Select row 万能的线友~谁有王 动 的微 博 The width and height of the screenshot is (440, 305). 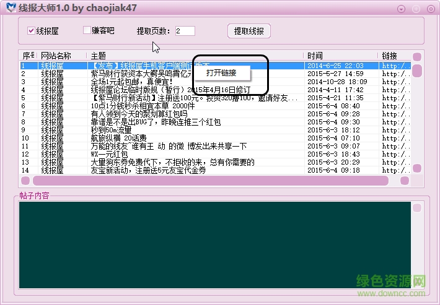215,146
